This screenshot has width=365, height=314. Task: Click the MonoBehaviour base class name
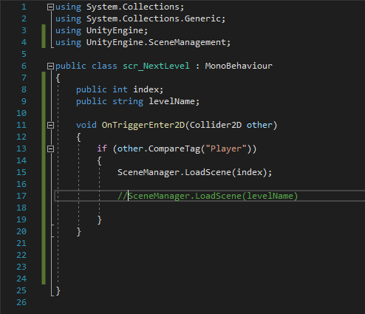coord(239,66)
